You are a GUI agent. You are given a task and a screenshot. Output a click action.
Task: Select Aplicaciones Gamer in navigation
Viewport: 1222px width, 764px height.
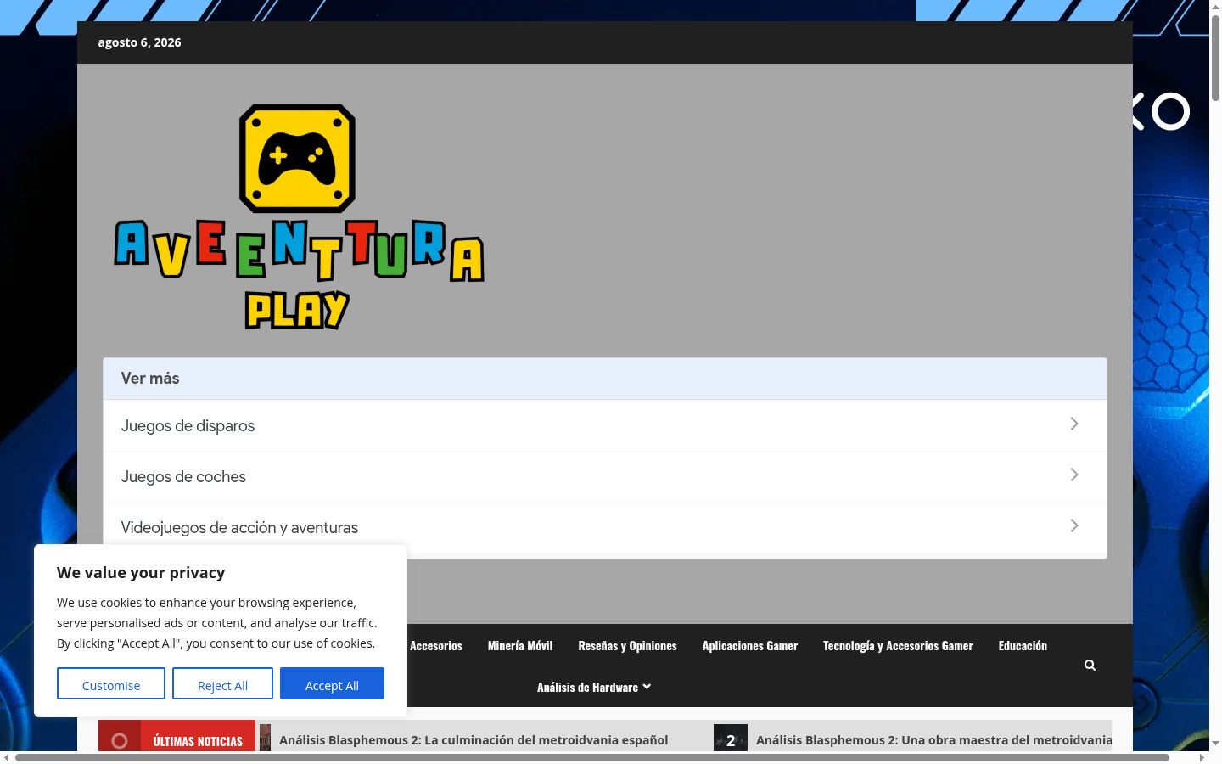[750, 646]
